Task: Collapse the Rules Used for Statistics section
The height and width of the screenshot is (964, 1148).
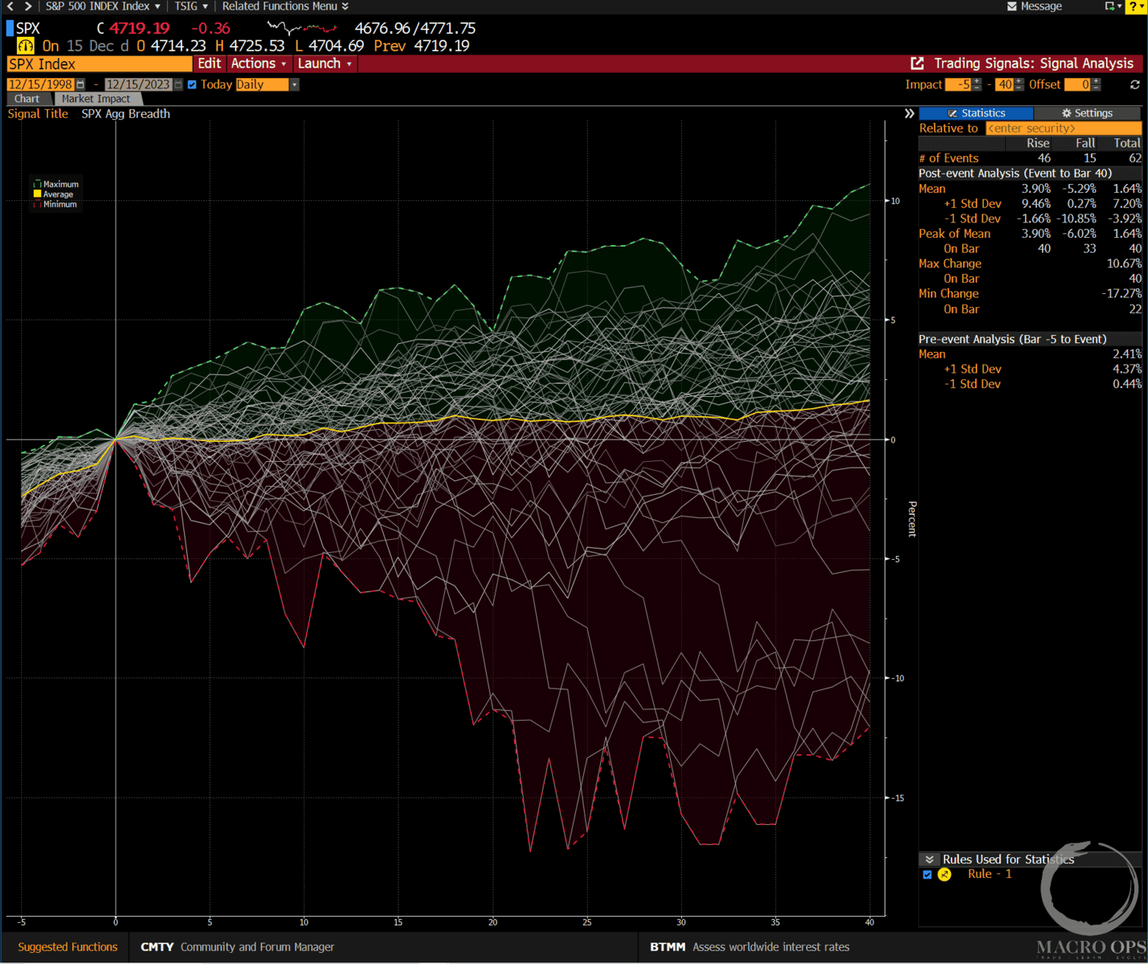Action: (929, 860)
